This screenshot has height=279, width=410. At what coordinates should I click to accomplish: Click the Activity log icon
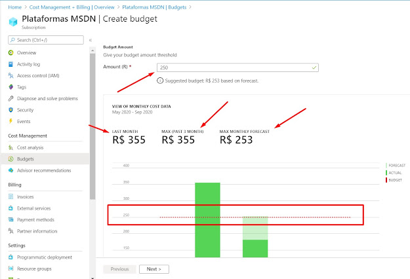click(x=10, y=64)
